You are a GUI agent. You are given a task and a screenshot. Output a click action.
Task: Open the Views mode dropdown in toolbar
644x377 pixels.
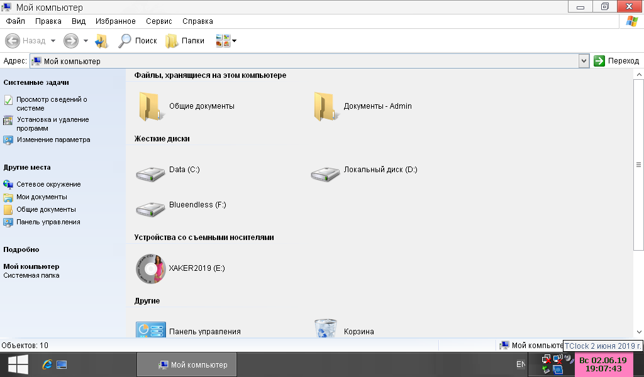[x=226, y=41]
